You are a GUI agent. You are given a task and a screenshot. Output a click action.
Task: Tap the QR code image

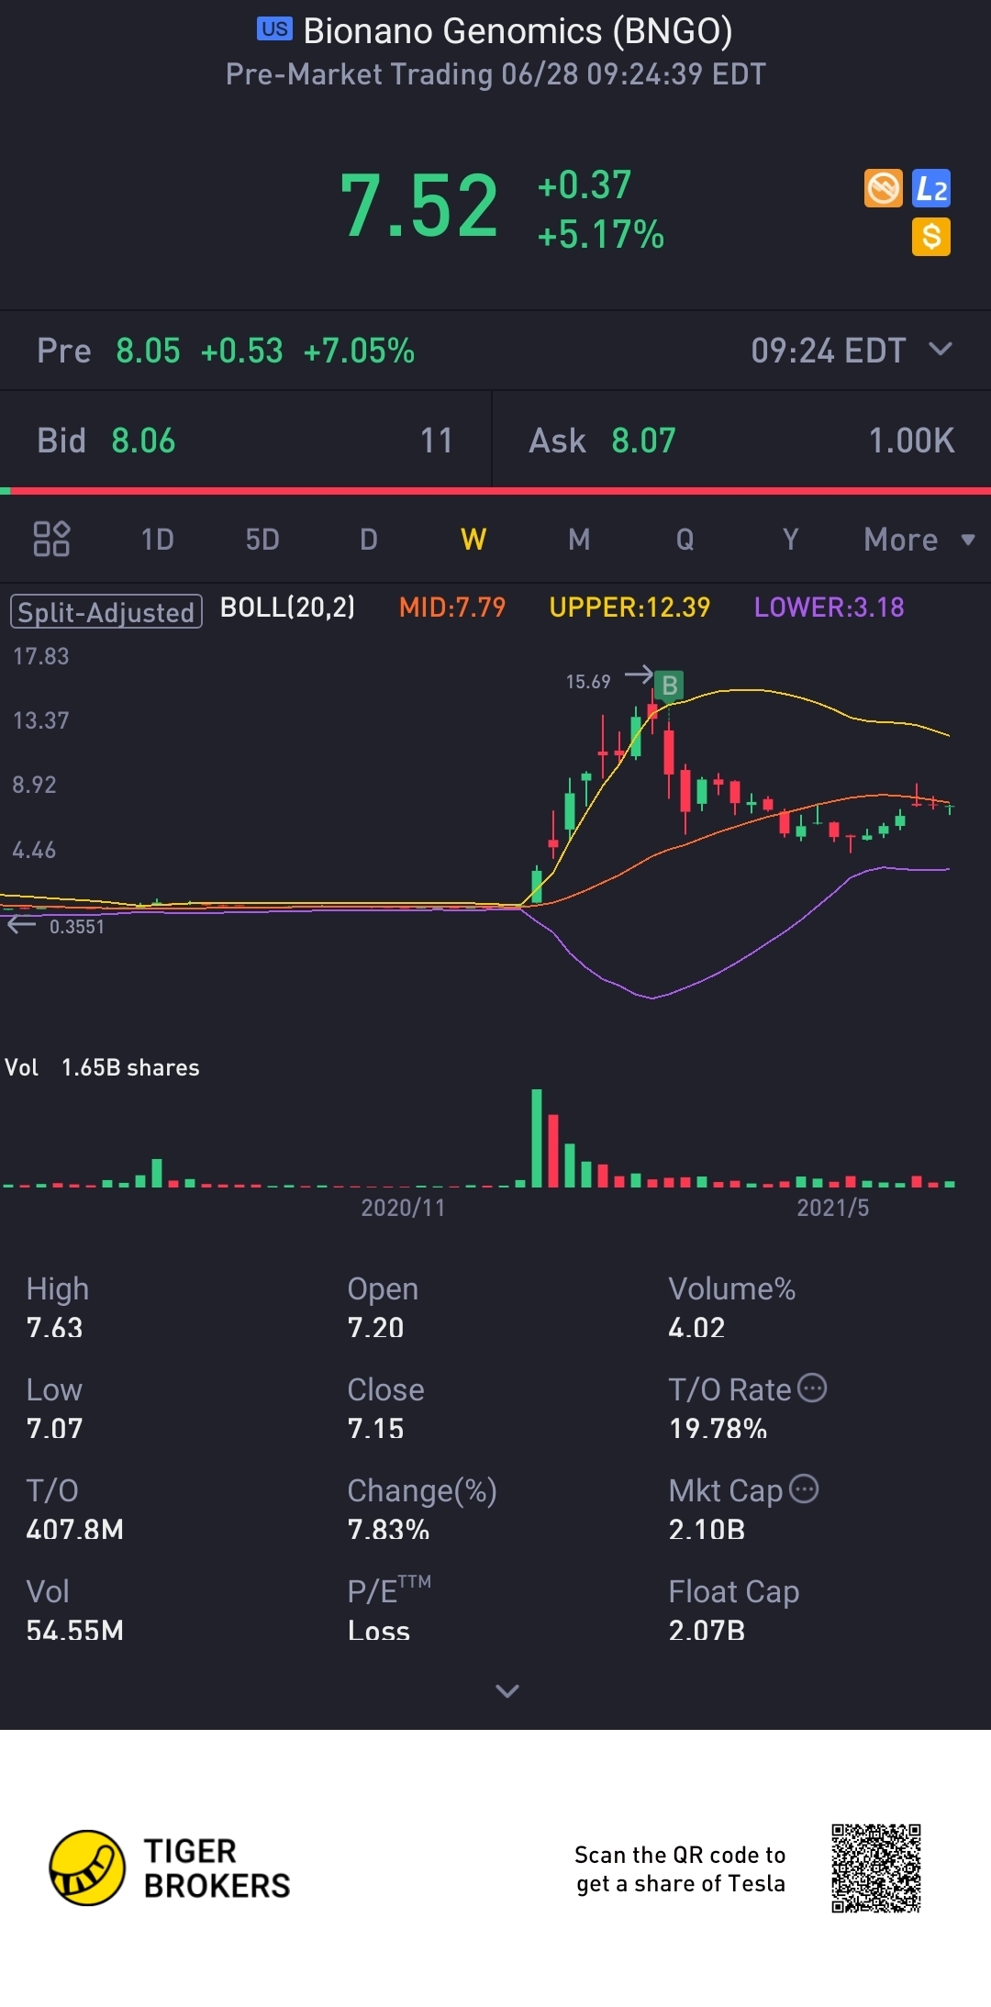click(876, 1868)
